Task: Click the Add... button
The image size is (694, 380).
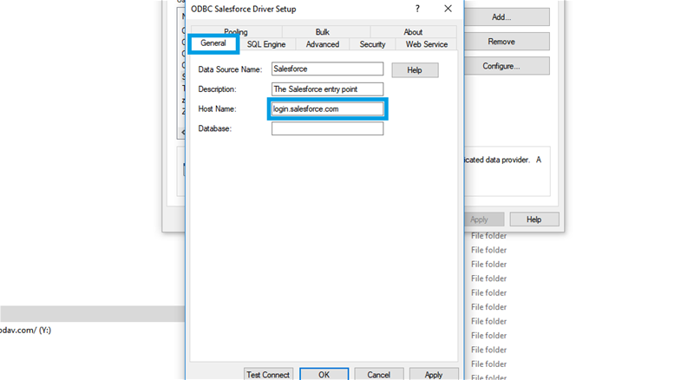Action: click(x=501, y=17)
